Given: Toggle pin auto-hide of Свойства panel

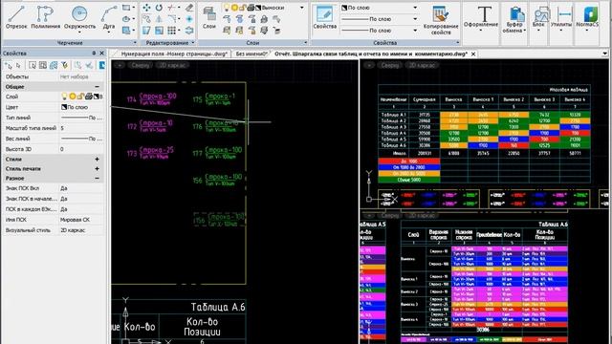Looking at the screenshot, I should [94, 54].
